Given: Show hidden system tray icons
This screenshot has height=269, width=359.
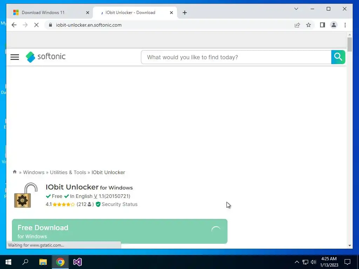Looking at the screenshot, I should click(x=297, y=262).
